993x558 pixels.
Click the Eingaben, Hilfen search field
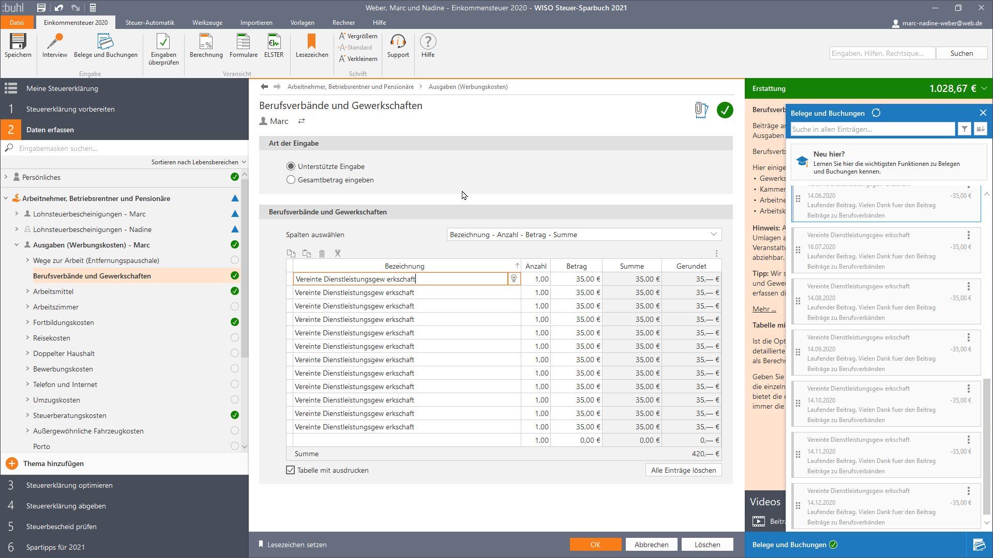[x=882, y=53]
